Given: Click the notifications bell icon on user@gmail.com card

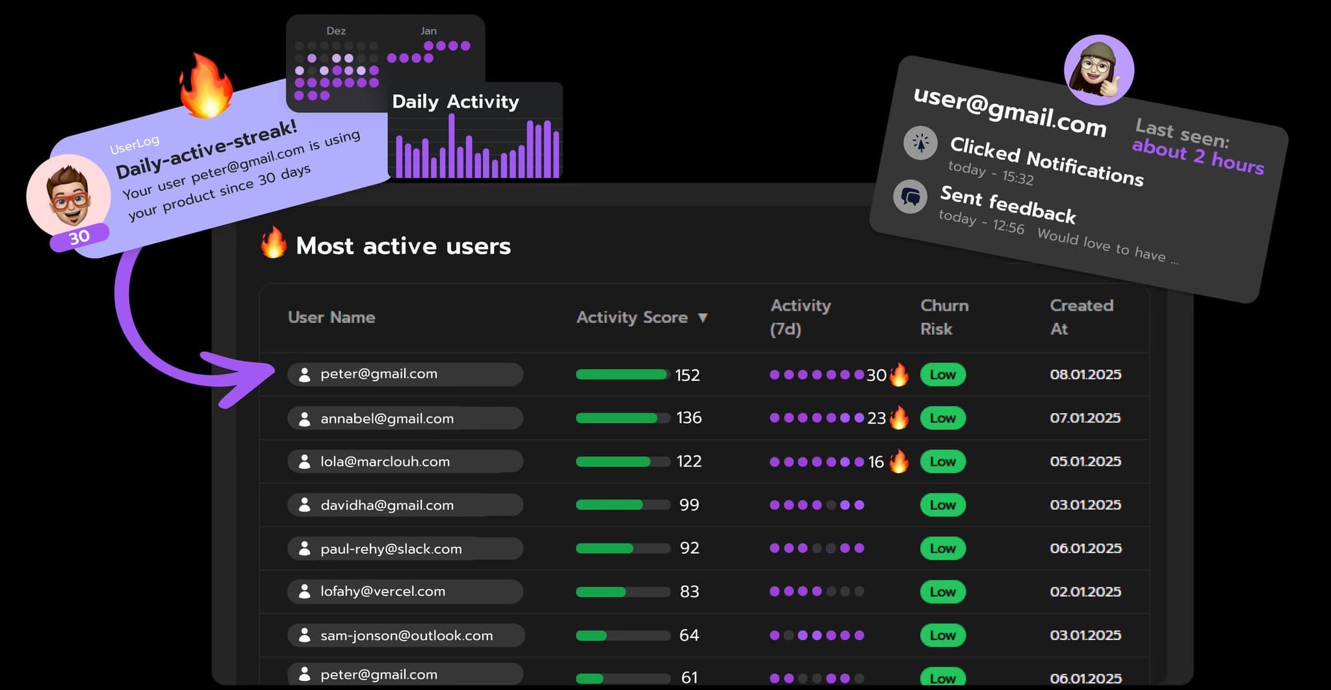Looking at the screenshot, I should pos(920,143).
